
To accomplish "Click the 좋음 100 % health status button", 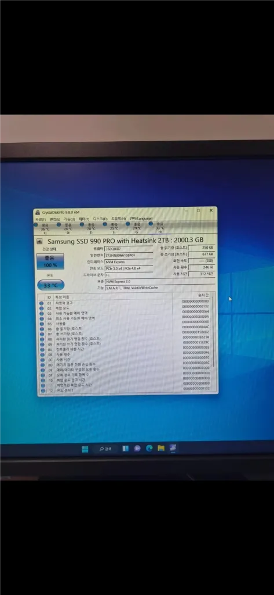I will pos(50,261).
